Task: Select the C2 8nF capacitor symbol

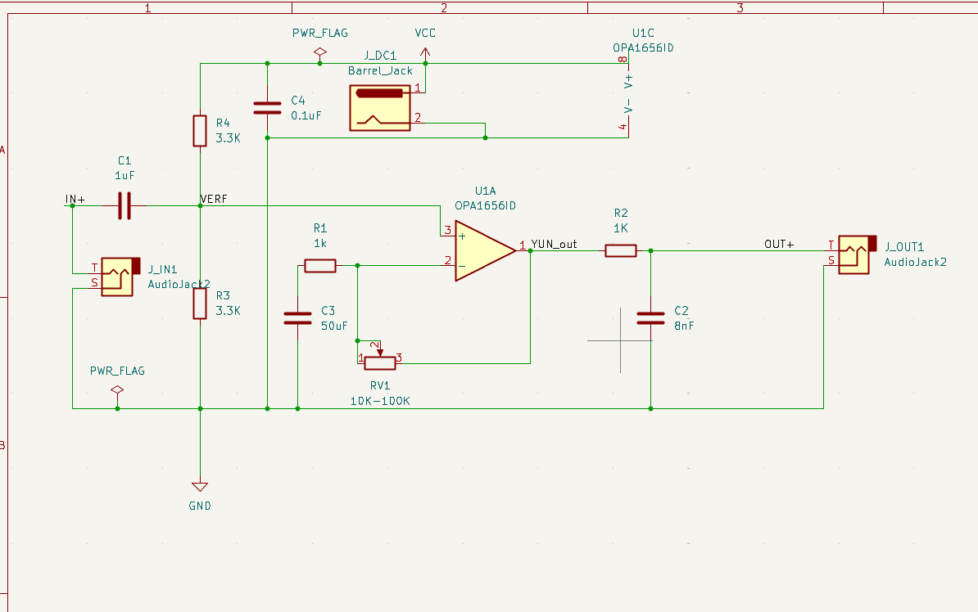Action: 651,317
